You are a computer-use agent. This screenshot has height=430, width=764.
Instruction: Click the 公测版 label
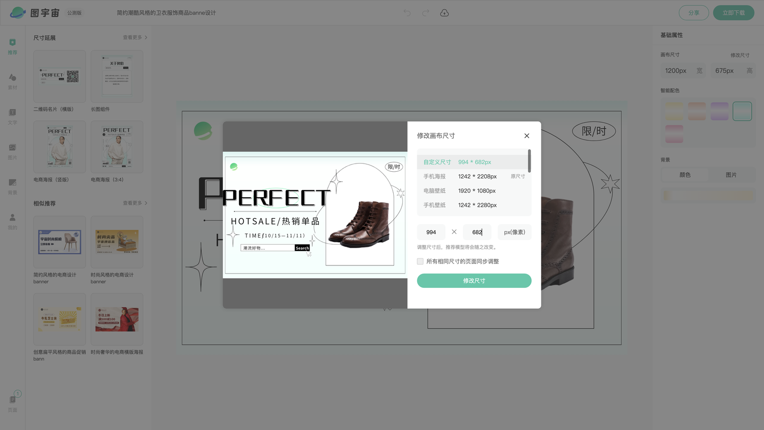[x=74, y=13]
